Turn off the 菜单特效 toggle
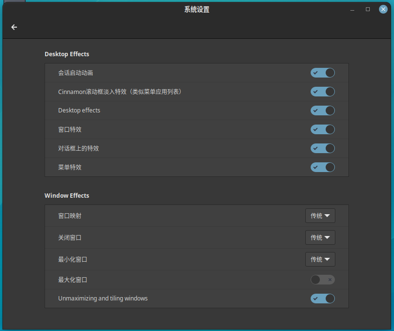 [323, 167]
